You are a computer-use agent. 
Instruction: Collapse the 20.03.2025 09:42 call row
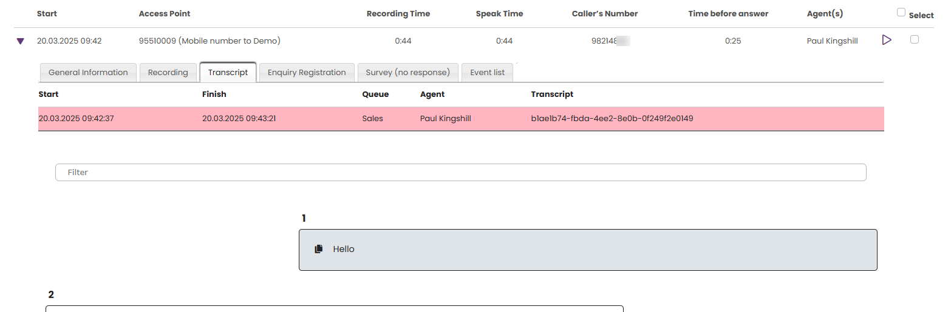pos(21,41)
